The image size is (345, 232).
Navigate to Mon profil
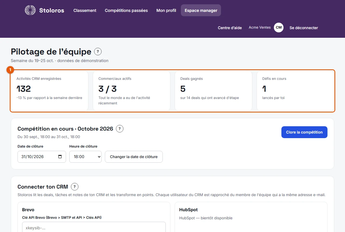click(166, 11)
